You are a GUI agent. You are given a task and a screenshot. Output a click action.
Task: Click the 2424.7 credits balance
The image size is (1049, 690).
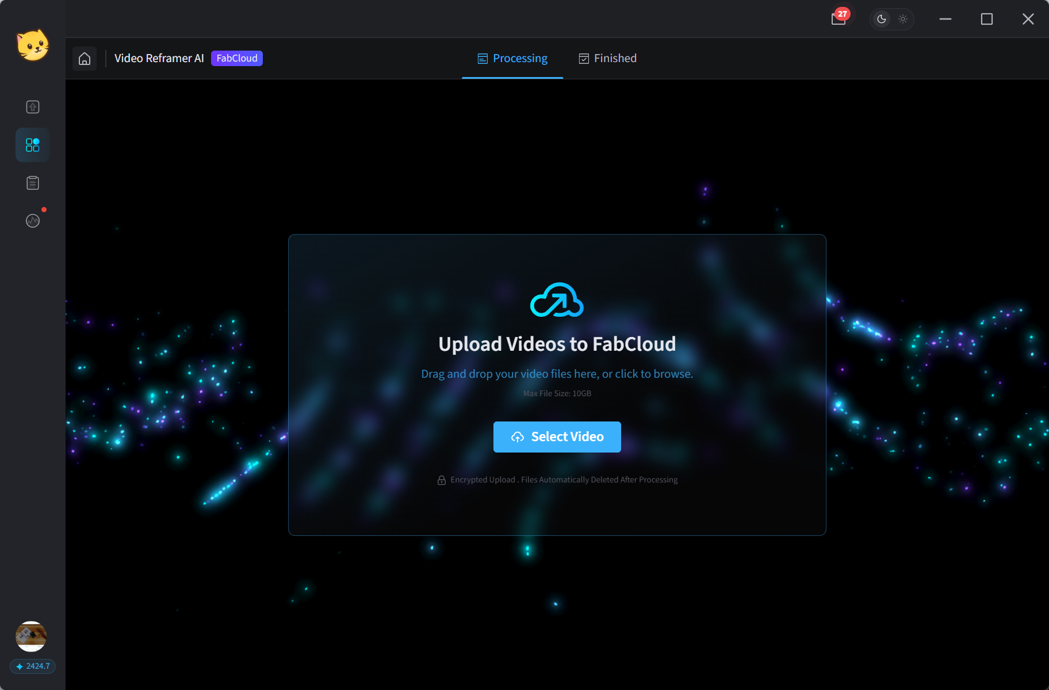click(33, 666)
